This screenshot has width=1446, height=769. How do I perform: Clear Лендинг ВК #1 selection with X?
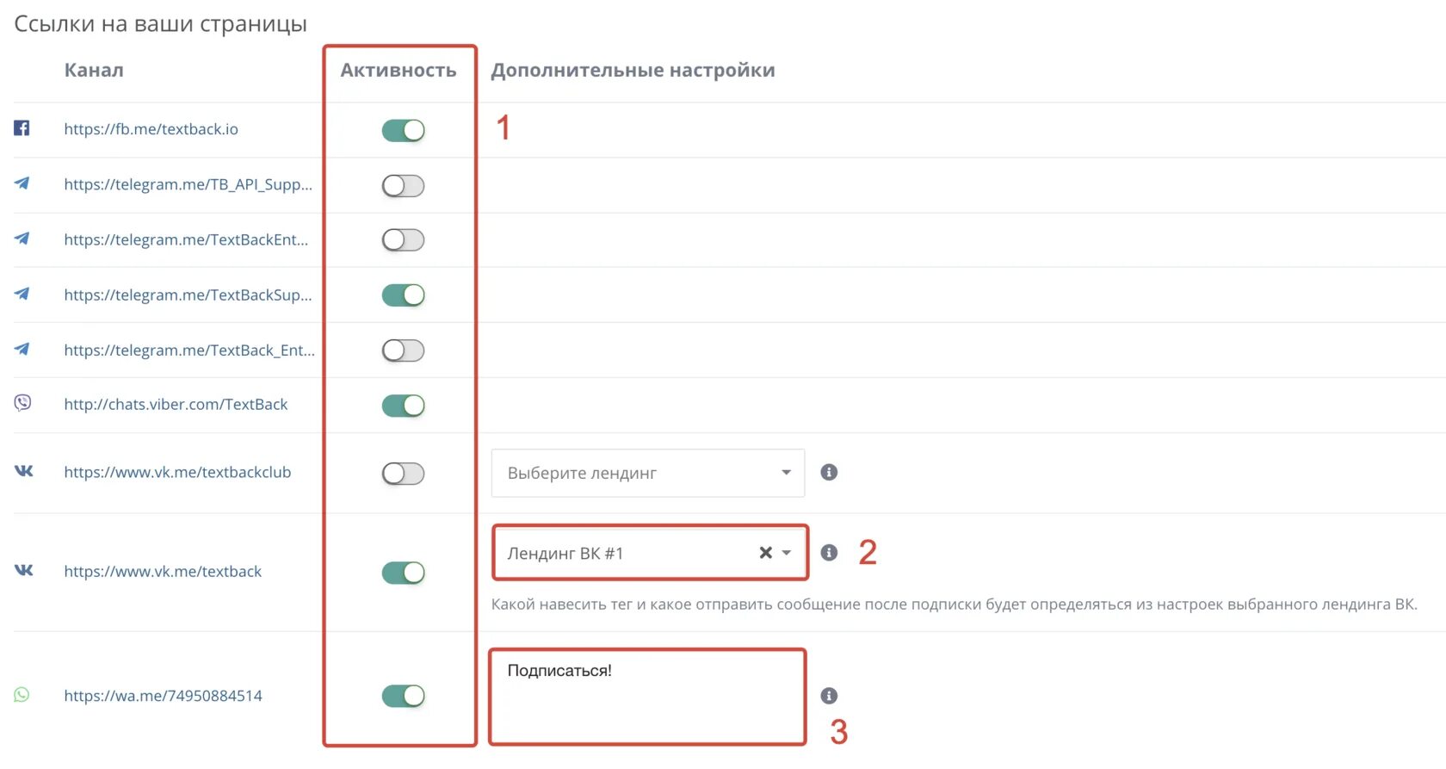click(x=765, y=553)
